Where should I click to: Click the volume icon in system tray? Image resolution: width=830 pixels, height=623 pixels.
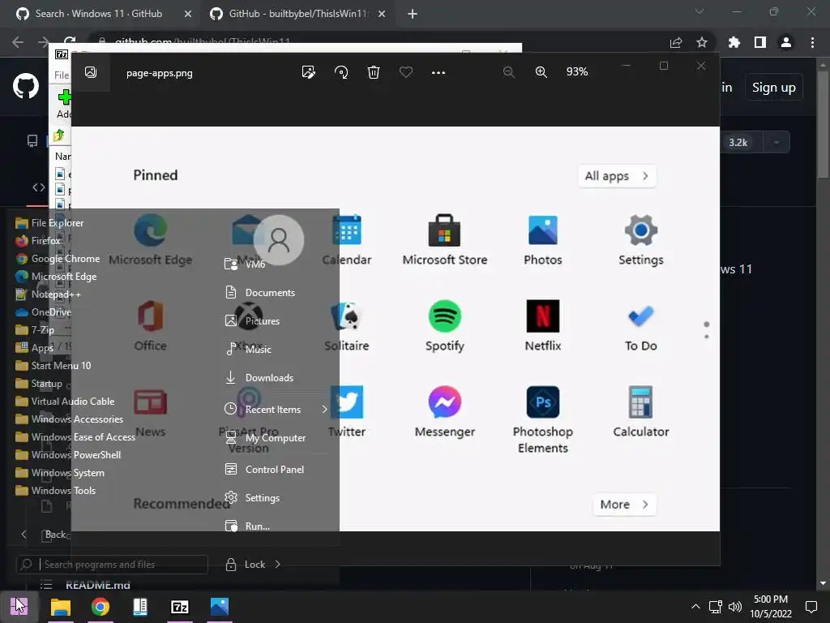[x=735, y=607]
